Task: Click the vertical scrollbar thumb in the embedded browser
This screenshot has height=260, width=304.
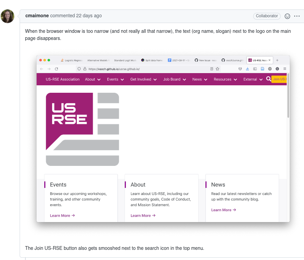Action: pos(288,95)
